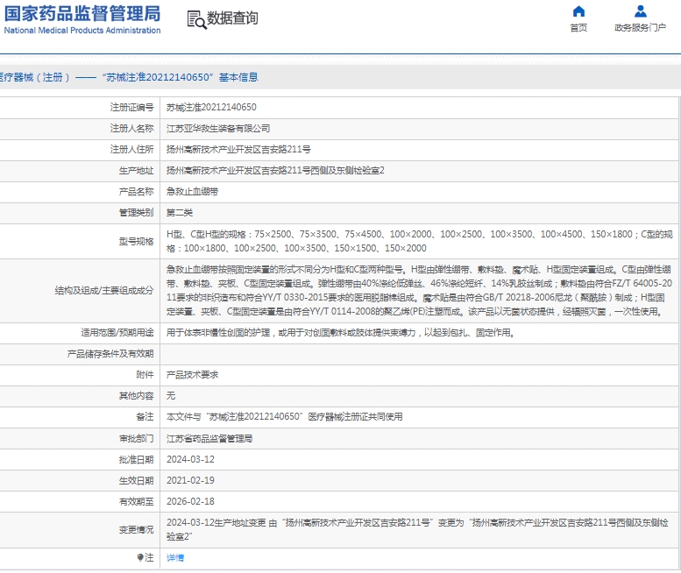
Task: Click the 注册证编号 label
Action: (x=132, y=107)
